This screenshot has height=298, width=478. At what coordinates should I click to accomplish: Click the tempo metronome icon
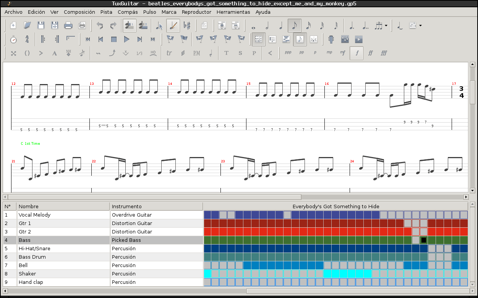[13, 39]
